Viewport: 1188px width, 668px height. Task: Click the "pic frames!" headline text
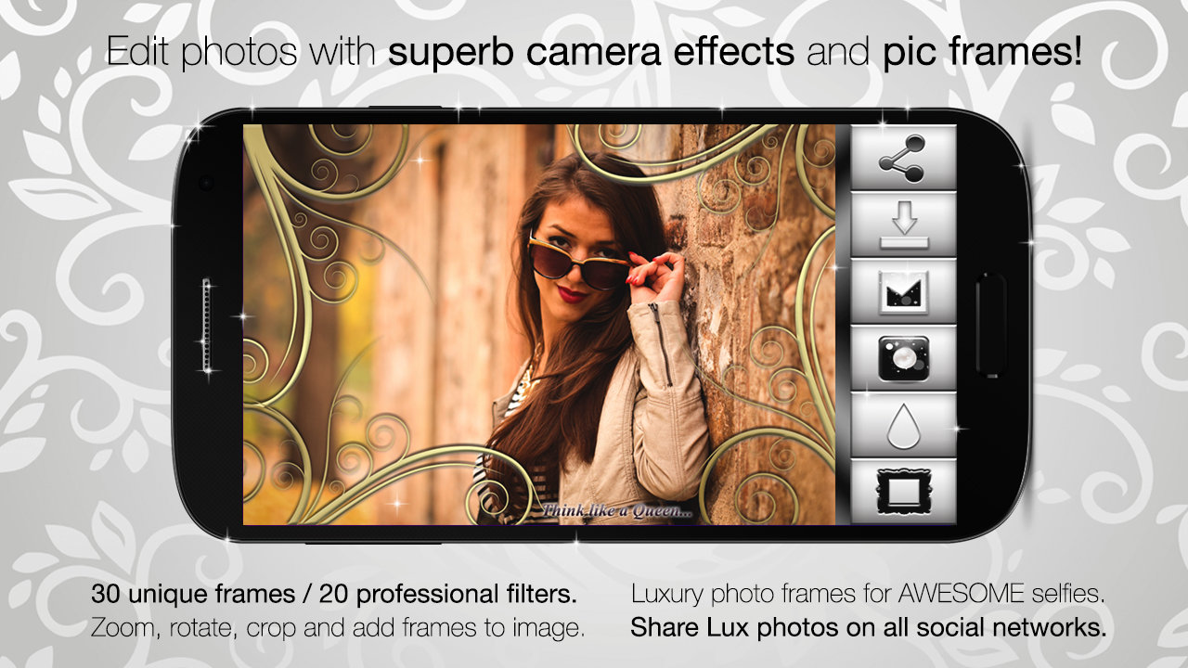point(982,52)
